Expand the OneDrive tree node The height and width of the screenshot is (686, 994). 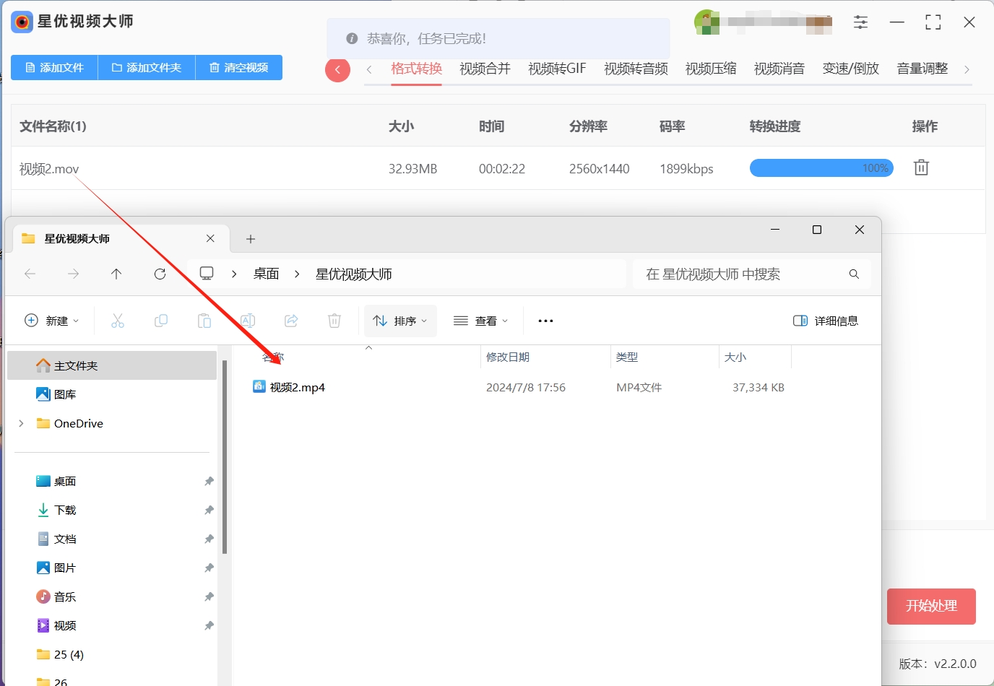click(21, 423)
